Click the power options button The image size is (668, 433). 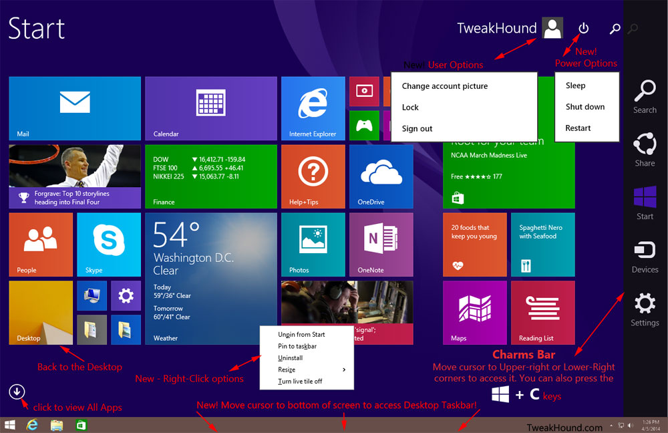point(584,28)
